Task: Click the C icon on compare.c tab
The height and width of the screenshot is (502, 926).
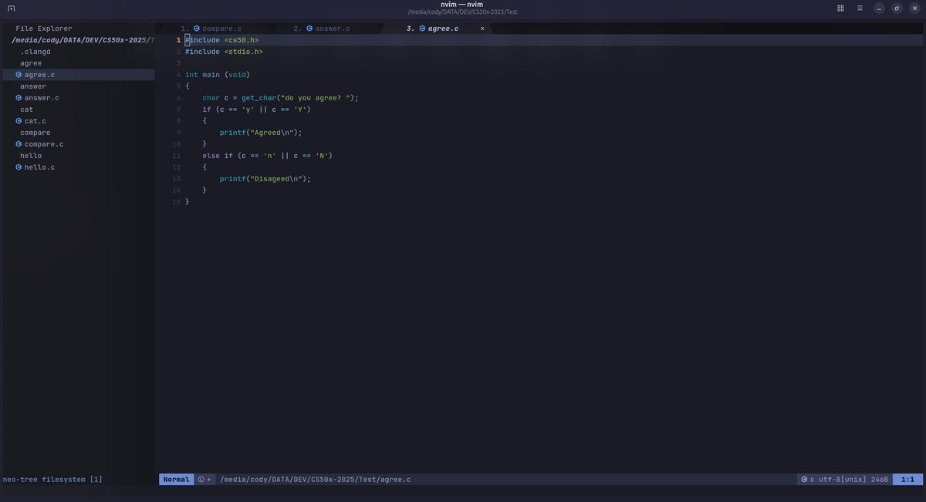Action: tap(197, 29)
